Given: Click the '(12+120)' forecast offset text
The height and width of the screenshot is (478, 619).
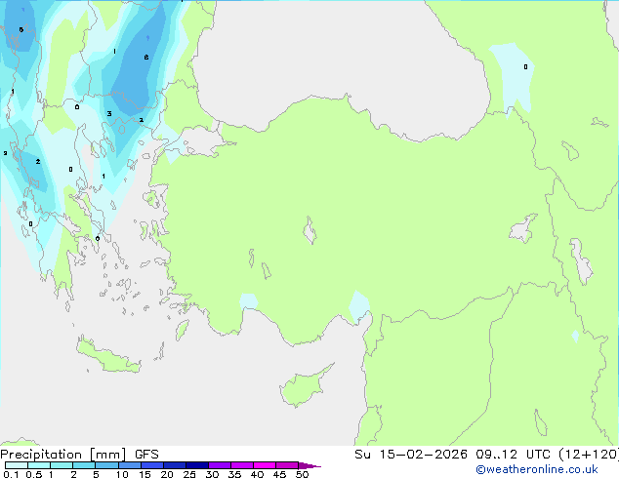Looking at the screenshot, I should coord(589,455).
